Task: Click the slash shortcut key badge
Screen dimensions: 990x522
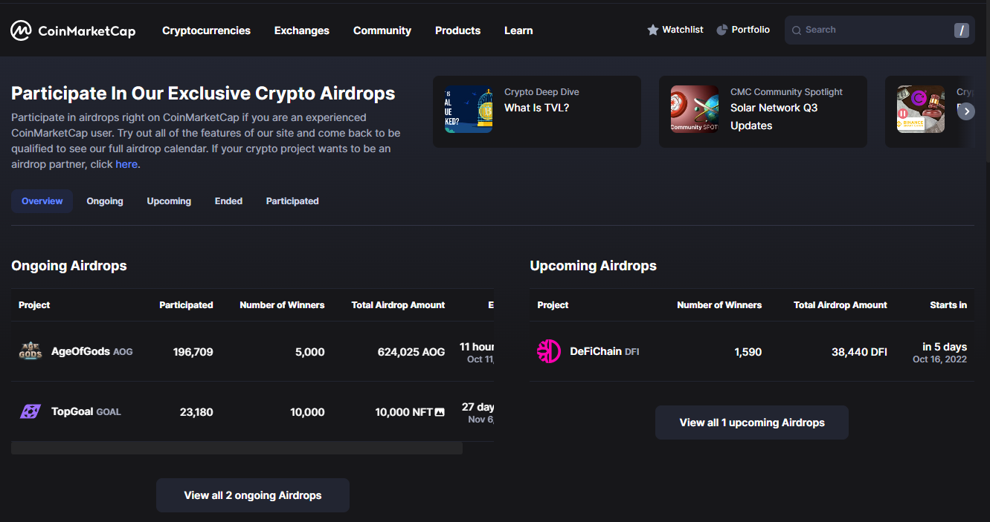Action: (x=962, y=30)
